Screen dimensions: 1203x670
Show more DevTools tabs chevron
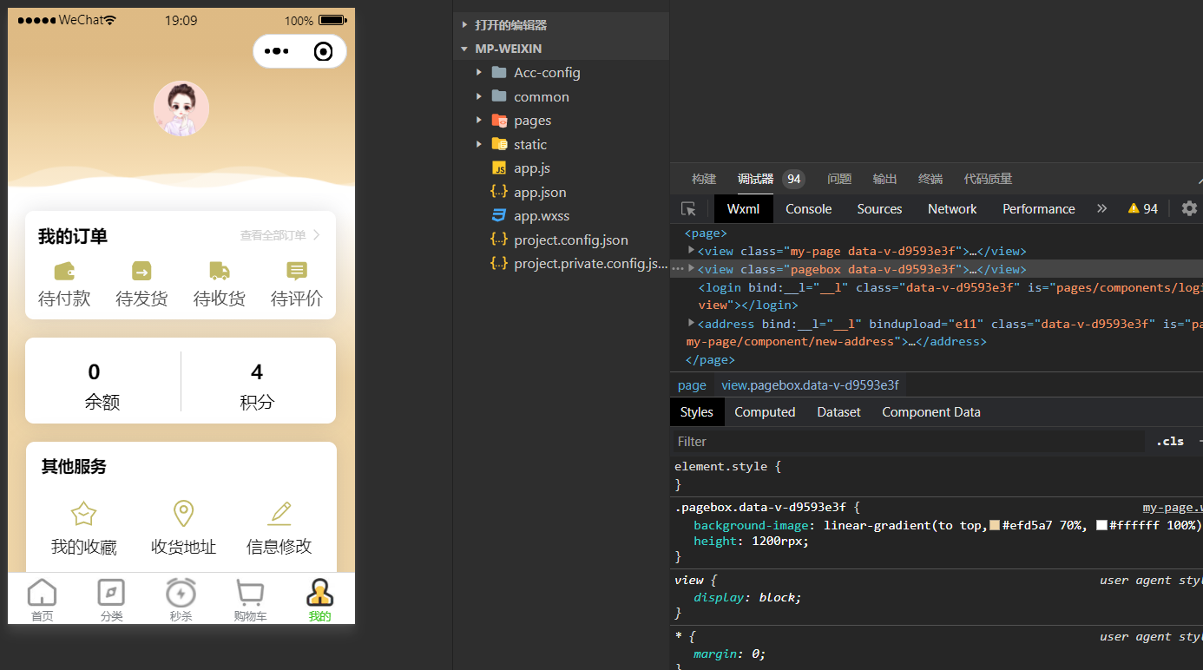1101,208
